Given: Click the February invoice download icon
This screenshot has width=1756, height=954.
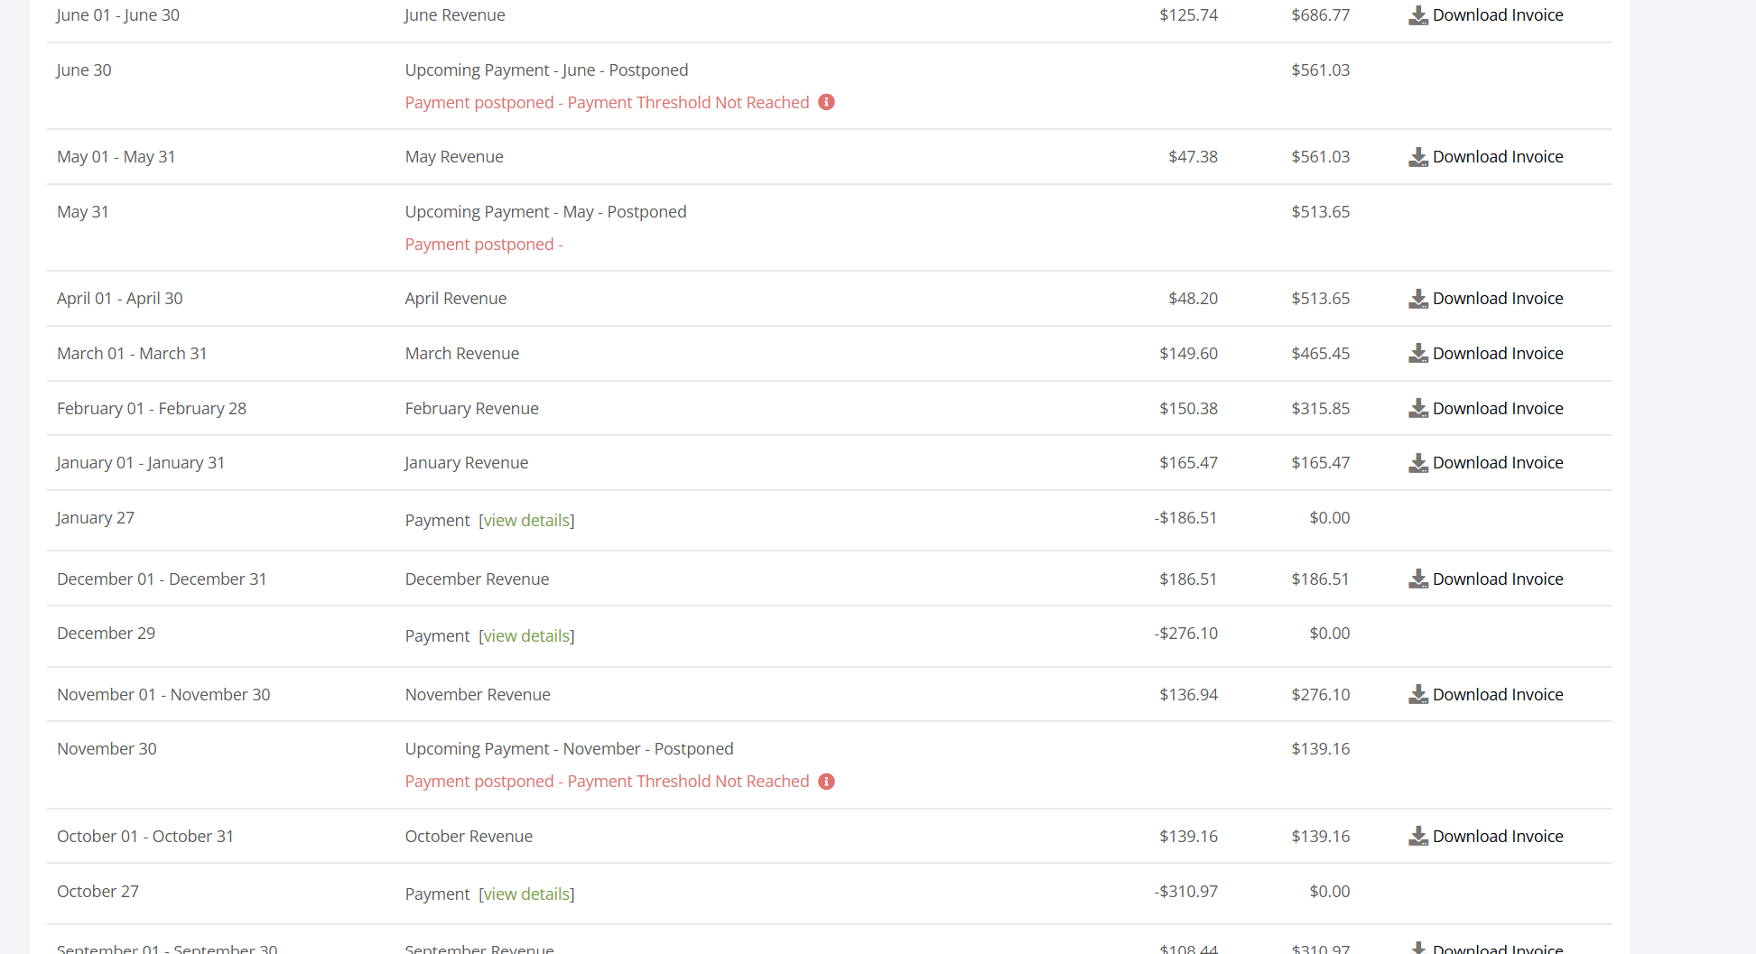Looking at the screenshot, I should coord(1418,409).
